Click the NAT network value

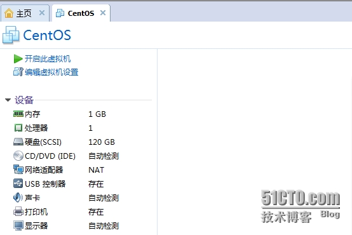pyautogui.click(x=97, y=170)
